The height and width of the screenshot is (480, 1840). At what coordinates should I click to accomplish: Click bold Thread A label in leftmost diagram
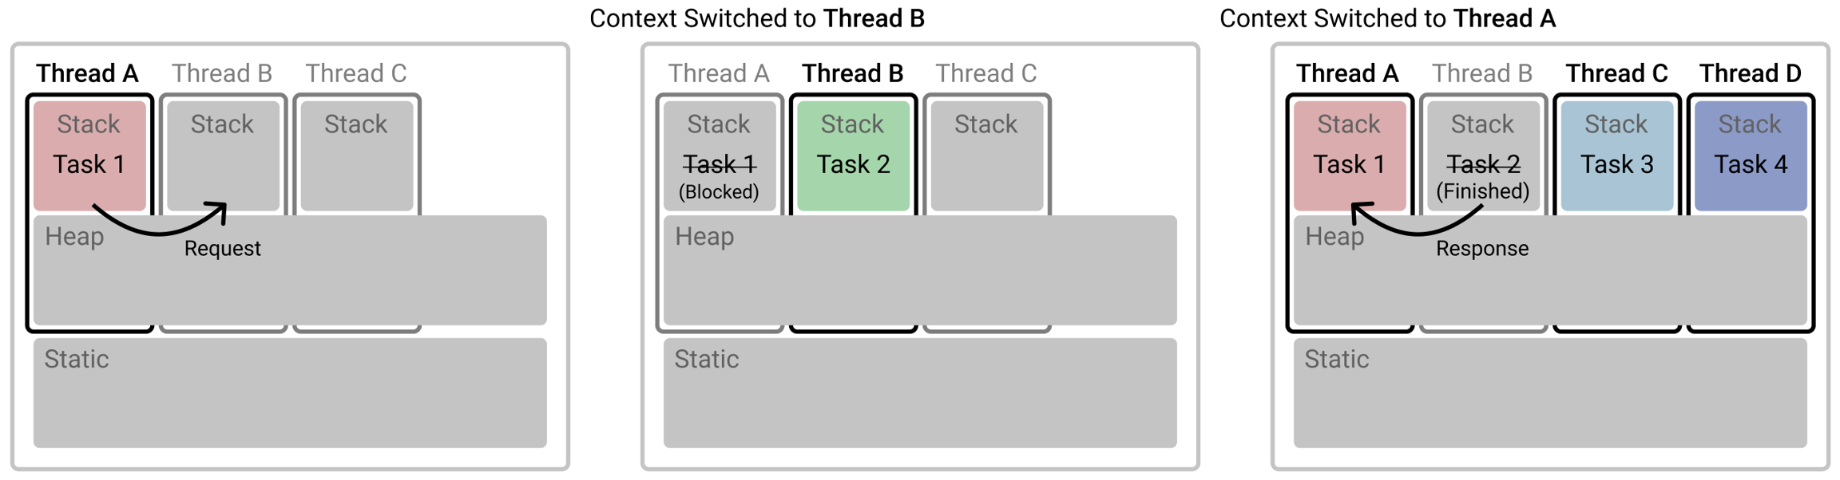[x=87, y=73]
